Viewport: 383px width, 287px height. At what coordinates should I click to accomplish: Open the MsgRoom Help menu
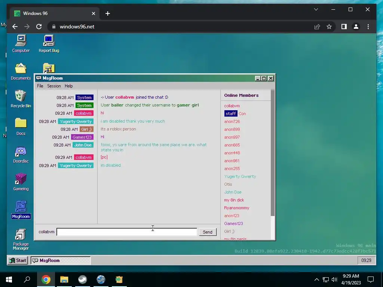(x=69, y=86)
